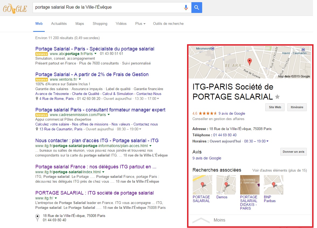Start voice search with the microphone icon
The image size is (317, 228).
tap(186, 8)
